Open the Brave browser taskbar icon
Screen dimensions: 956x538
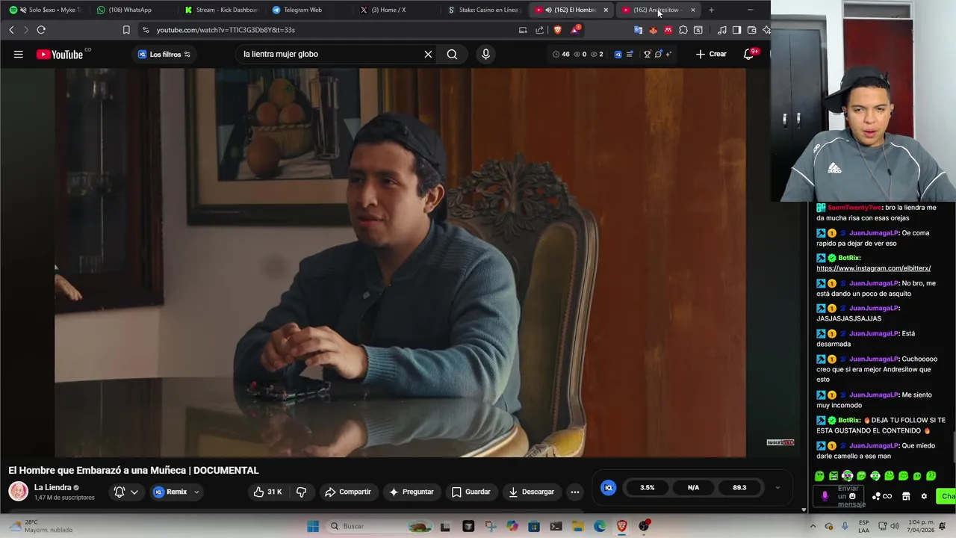coord(621,526)
